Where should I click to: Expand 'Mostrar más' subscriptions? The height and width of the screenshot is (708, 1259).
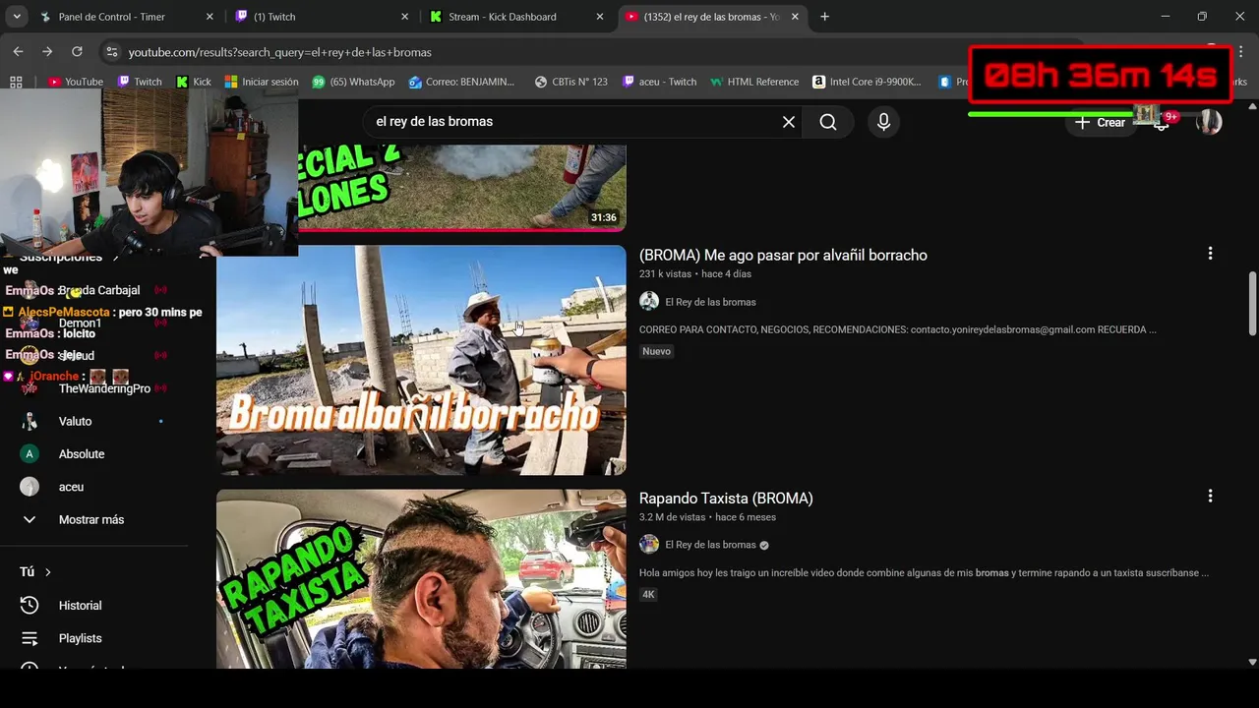coord(90,519)
